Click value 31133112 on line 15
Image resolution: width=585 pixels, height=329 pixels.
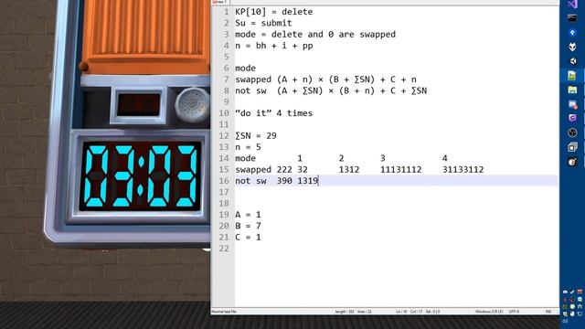[463, 170]
